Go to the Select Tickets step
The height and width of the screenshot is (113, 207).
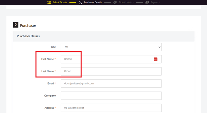pos(60,2)
